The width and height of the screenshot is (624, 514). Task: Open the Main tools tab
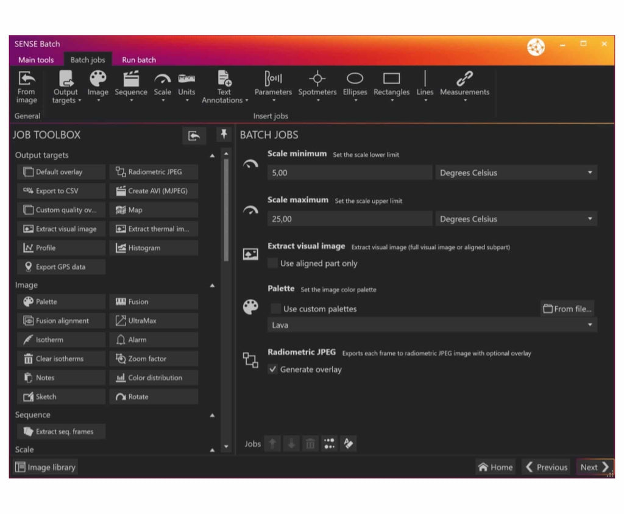click(x=35, y=60)
